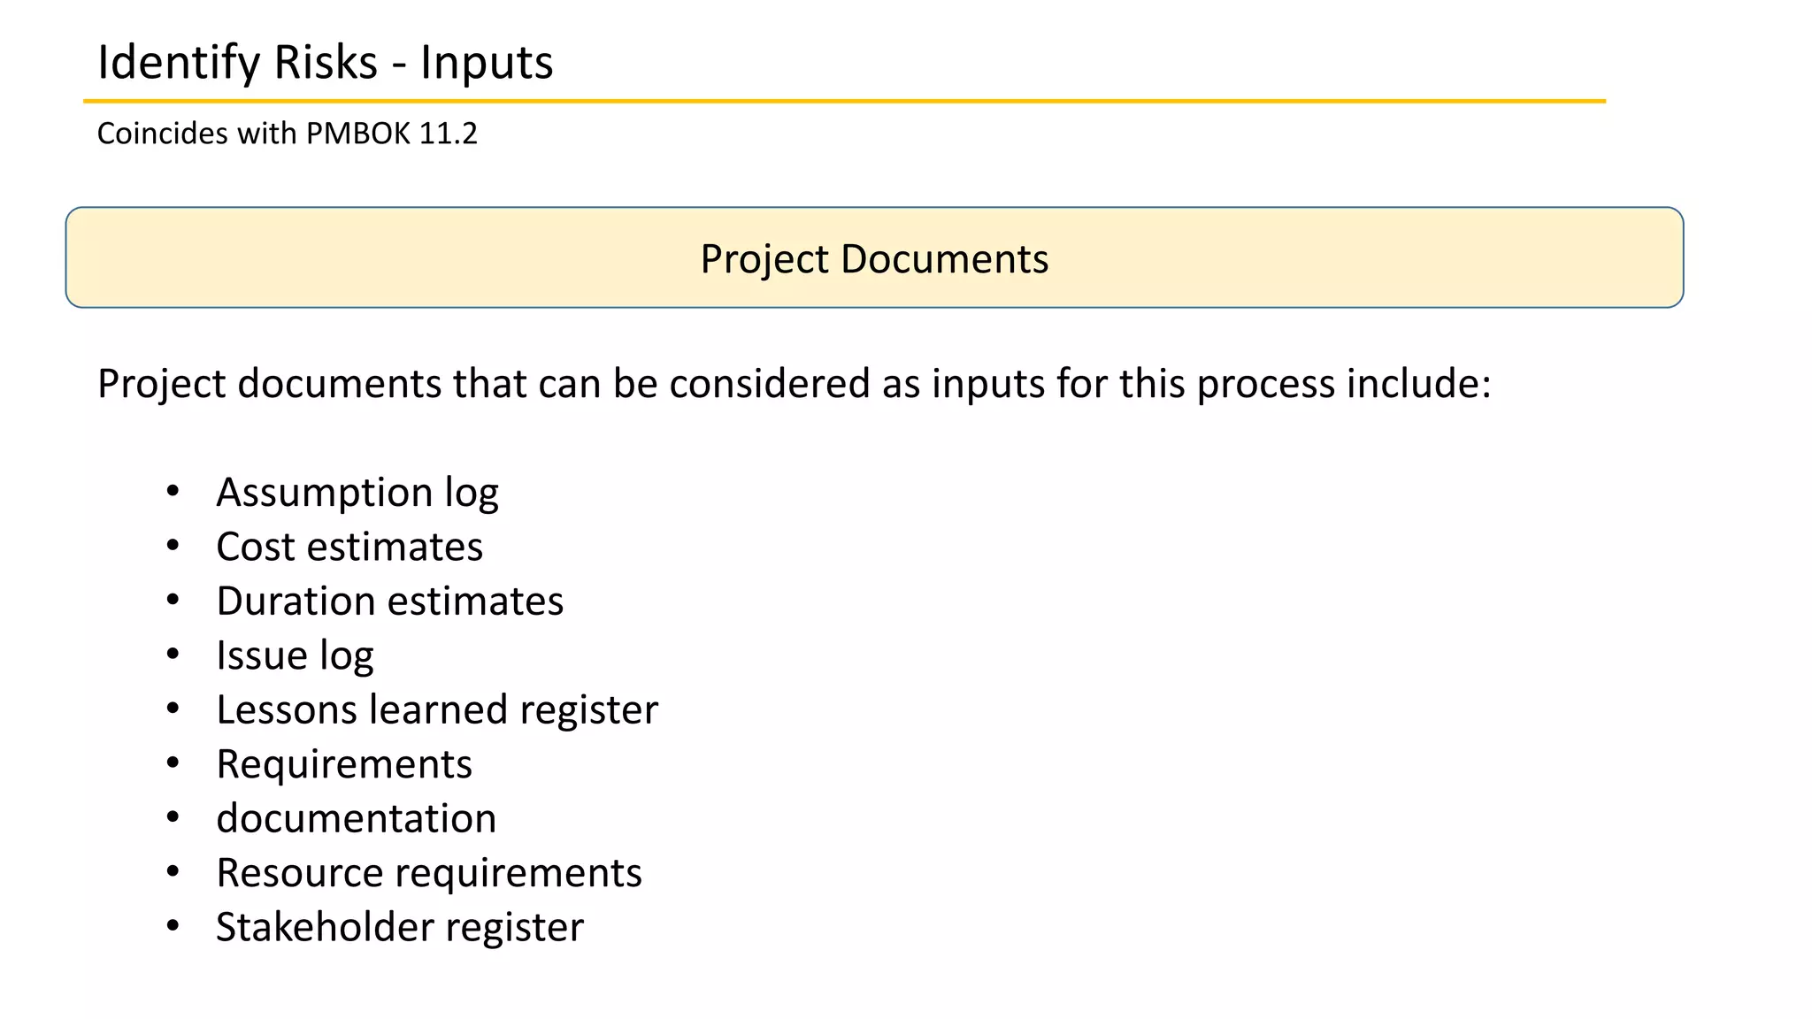Click the documentation bullet text
The width and height of the screenshot is (1812, 1019).
pyautogui.click(x=357, y=818)
